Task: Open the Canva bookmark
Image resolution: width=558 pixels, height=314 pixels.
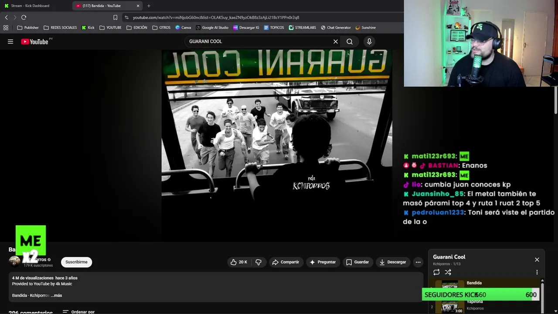Action: 183,27
